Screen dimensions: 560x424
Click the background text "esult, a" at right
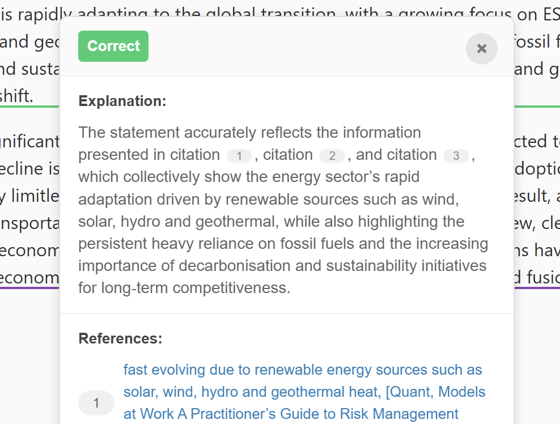(x=536, y=196)
